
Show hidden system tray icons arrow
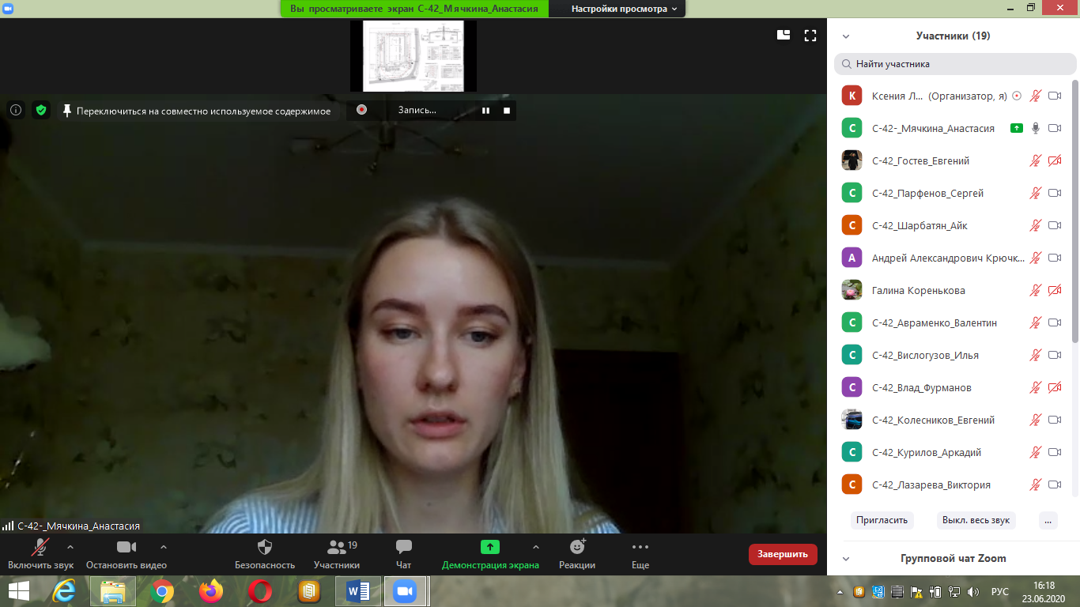click(x=841, y=591)
